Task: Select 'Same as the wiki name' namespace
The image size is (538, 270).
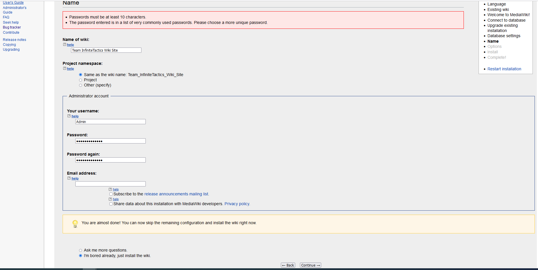Action: (x=81, y=75)
